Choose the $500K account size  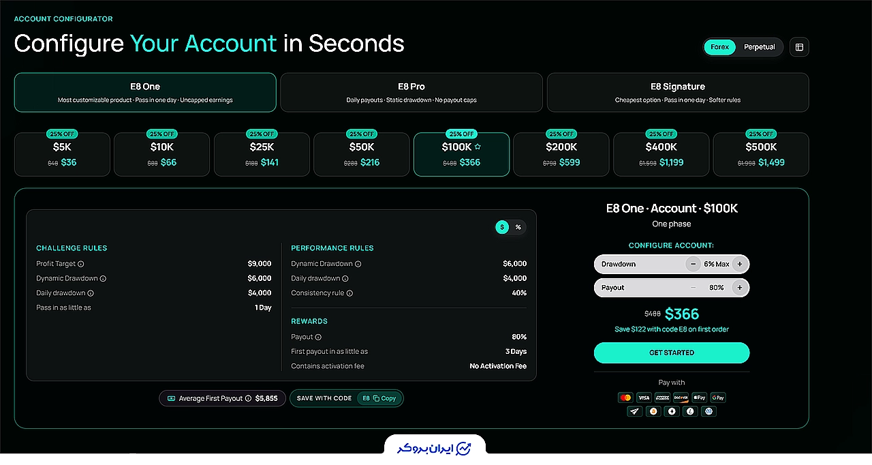coord(761,154)
